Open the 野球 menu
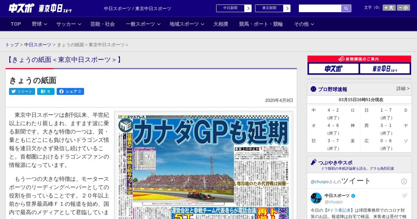The image size is (417, 219). click(37, 24)
